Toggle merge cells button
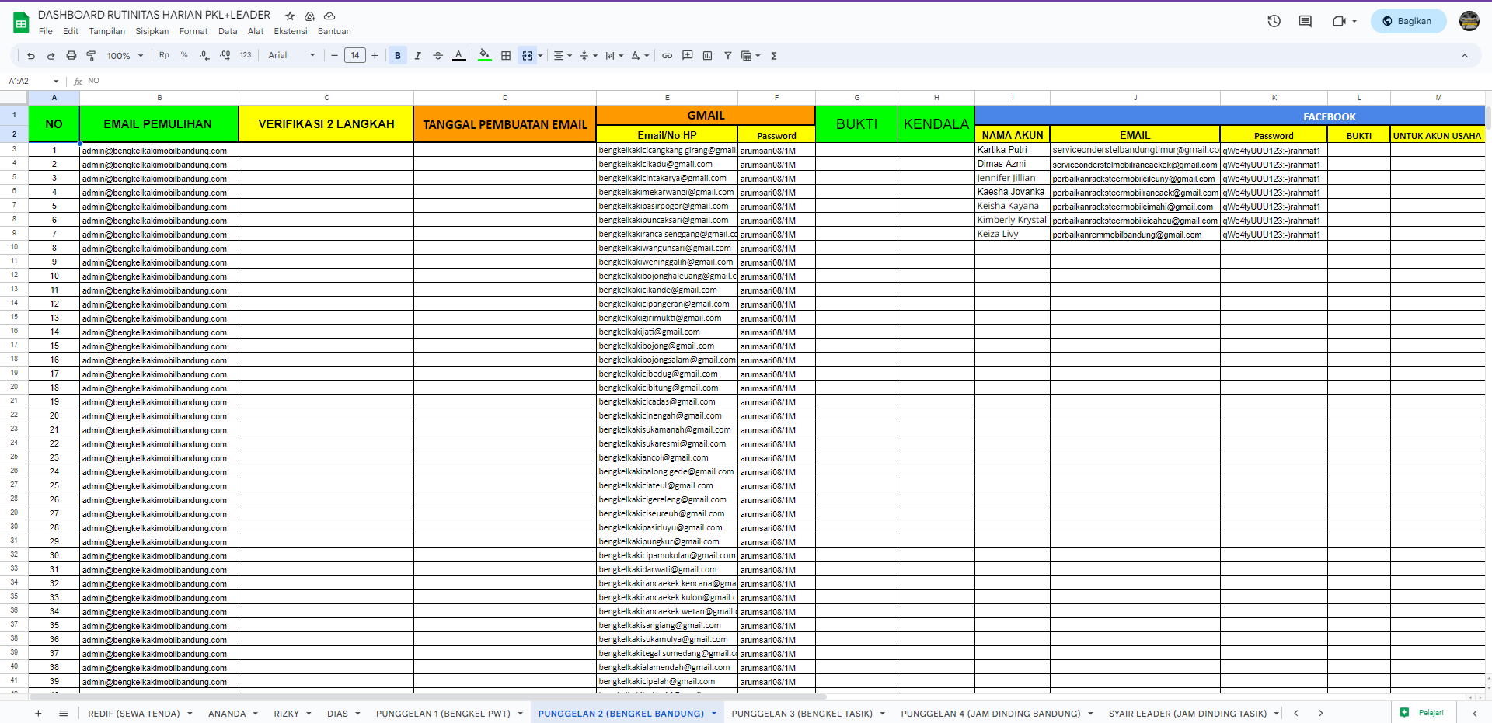This screenshot has height=723, width=1492. coord(528,55)
